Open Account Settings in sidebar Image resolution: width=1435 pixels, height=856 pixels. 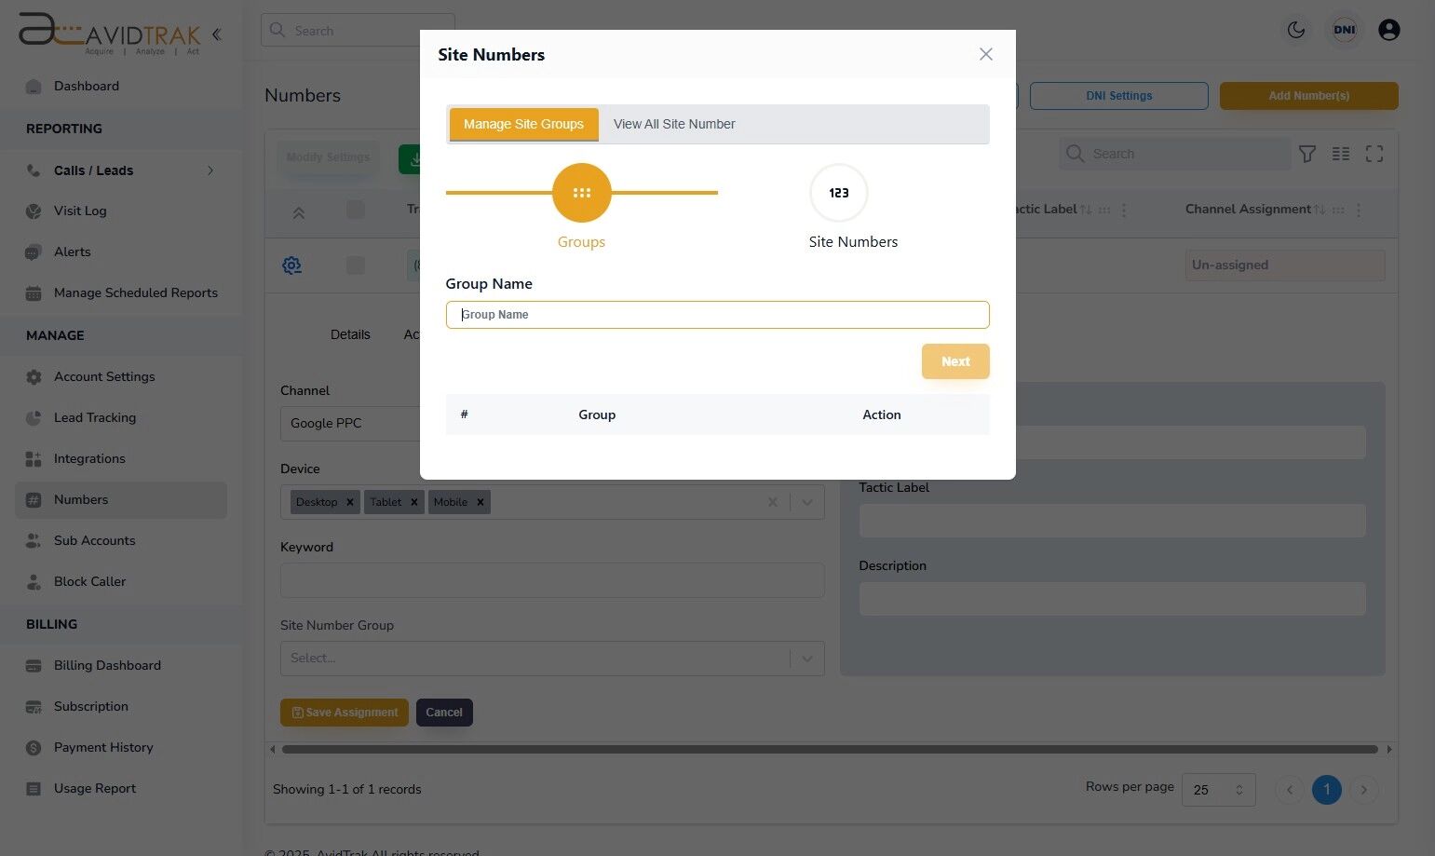tap(104, 376)
